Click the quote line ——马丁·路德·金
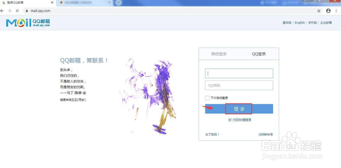341x168 pixels. 73,93
